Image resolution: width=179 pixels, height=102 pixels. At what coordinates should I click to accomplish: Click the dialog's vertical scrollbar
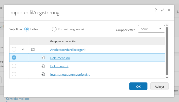pos(167,50)
